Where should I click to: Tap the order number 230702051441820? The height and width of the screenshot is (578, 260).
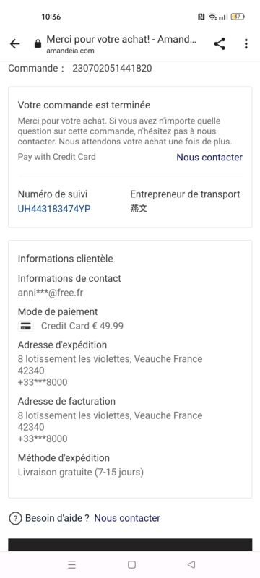(112, 68)
